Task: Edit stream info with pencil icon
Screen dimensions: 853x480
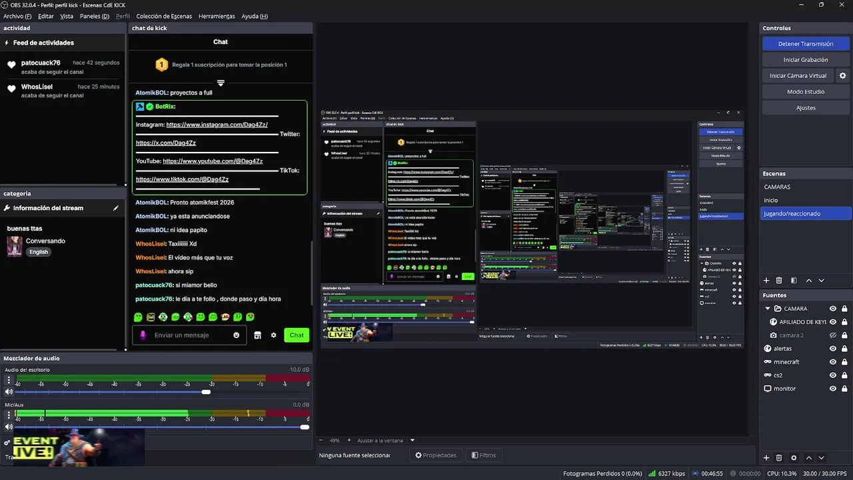Action: pos(115,208)
